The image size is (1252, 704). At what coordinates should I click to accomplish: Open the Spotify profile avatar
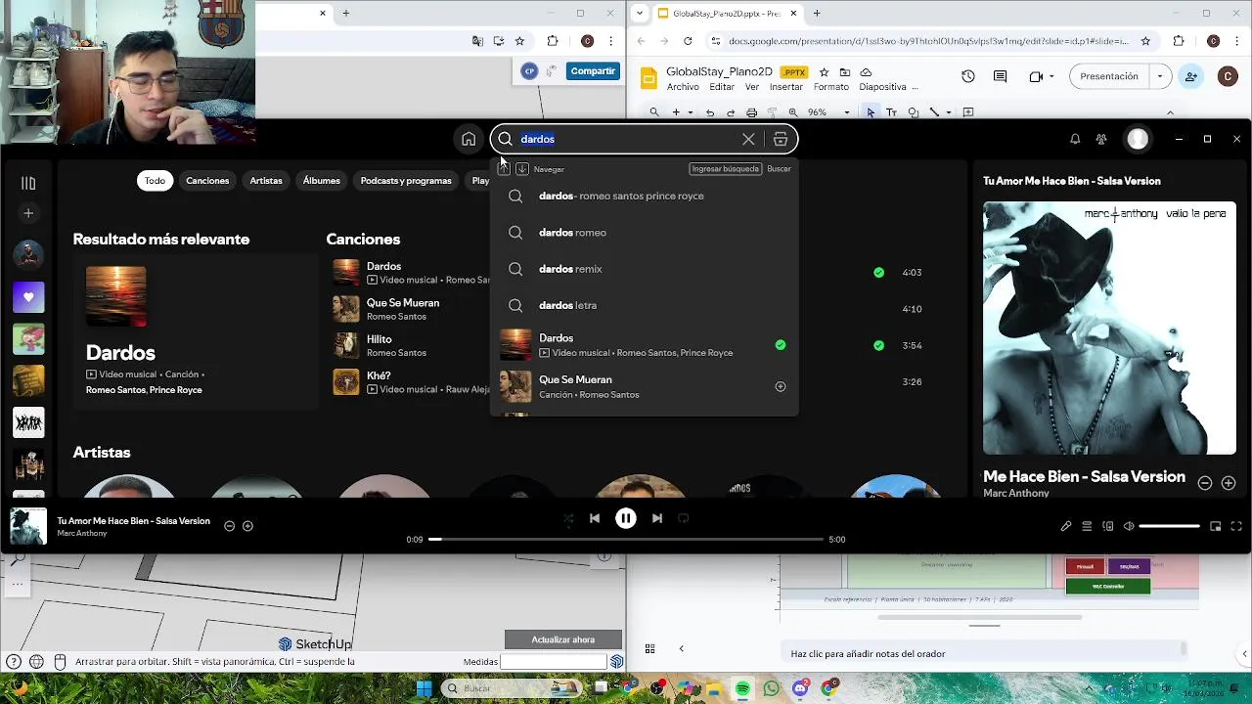click(1138, 139)
